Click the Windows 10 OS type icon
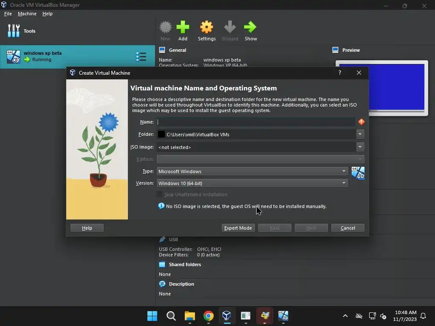Viewport: 435px width, 326px height. click(x=358, y=173)
